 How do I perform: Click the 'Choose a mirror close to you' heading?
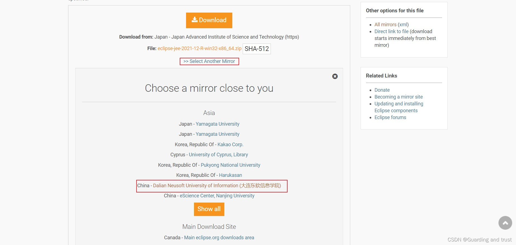tap(209, 88)
